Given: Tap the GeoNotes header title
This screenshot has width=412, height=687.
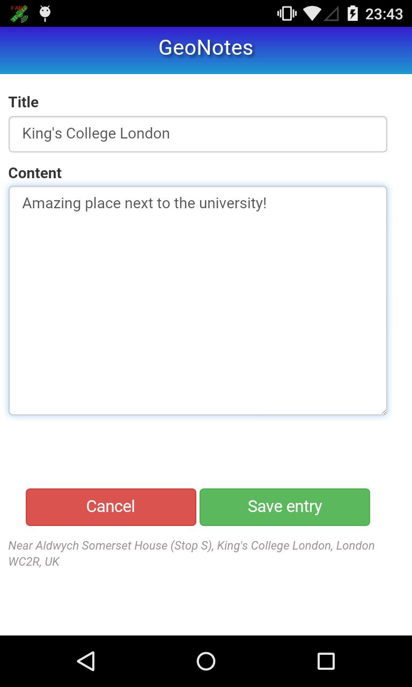Looking at the screenshot, I should point(206,48).
